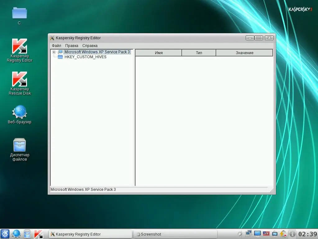318x239 pixels.
Task: Show hidden tray icons arrow
Action: [239, 234]
